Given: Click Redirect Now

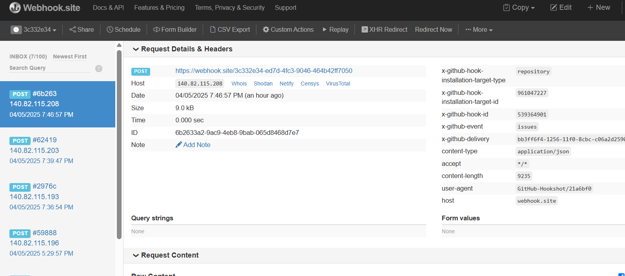Looking at the screenshot, I should coord(434,30).
